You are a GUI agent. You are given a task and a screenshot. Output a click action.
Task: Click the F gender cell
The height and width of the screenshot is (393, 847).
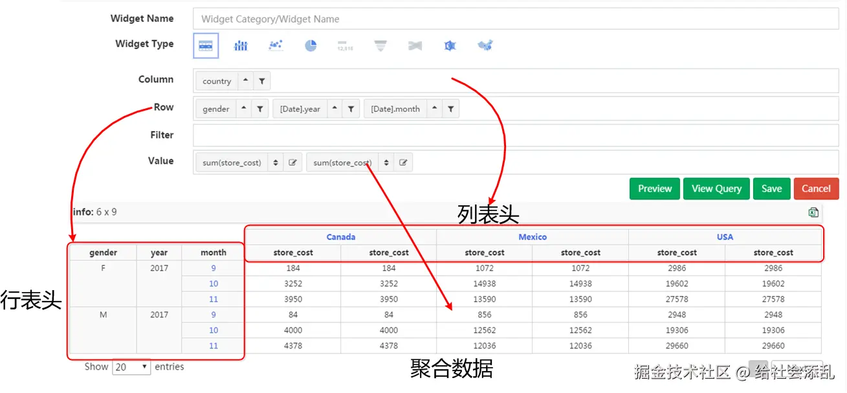tap(104, 284)
